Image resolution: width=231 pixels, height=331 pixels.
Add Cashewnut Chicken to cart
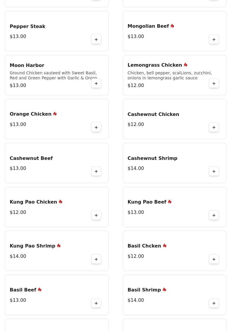coord(214,127)
